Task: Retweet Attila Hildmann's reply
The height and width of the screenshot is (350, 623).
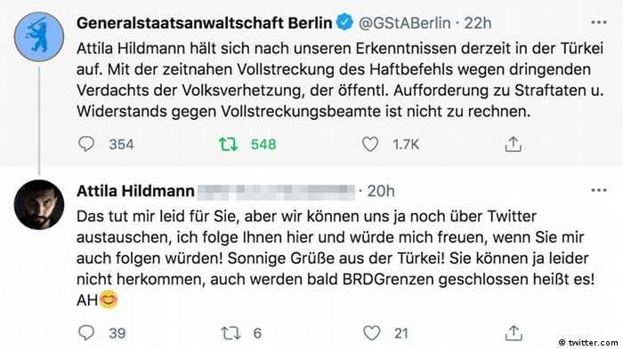Action: pos(231,333)
